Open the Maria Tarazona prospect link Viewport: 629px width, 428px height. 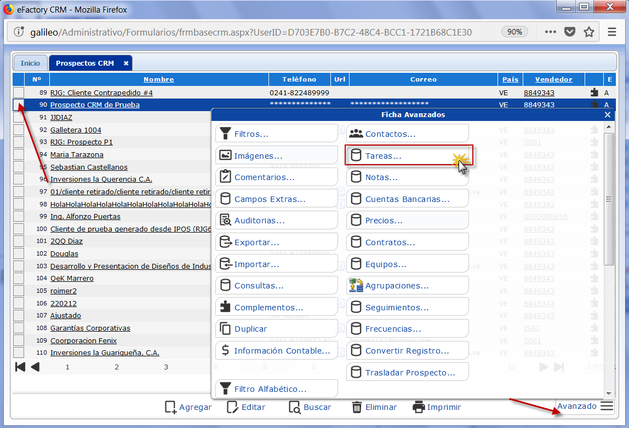[x=77, y=154]
